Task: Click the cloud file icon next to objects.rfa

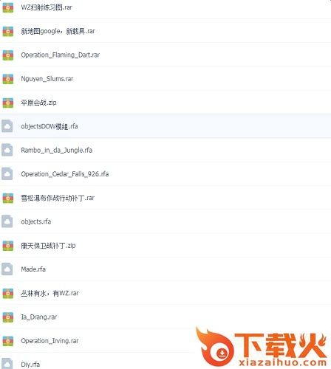Action: pos(7,221)
